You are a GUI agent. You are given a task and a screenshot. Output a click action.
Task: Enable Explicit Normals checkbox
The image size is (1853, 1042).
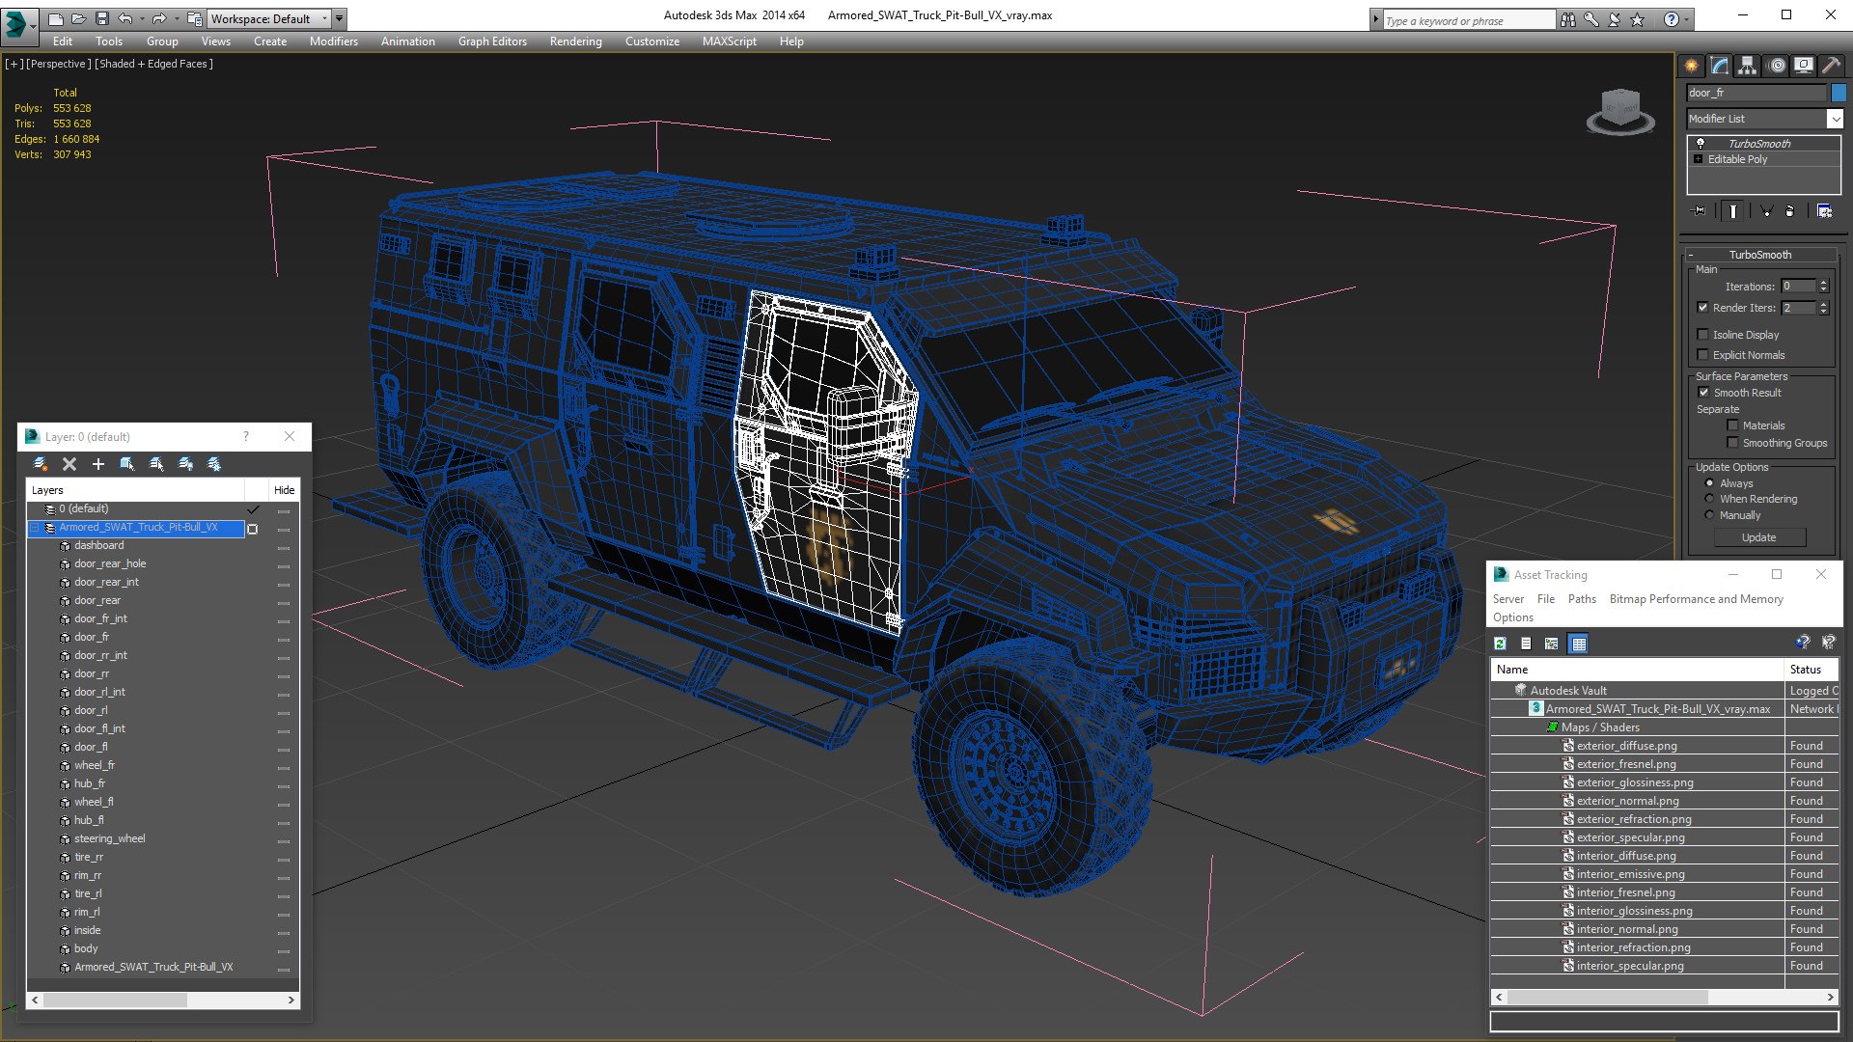1702,355
